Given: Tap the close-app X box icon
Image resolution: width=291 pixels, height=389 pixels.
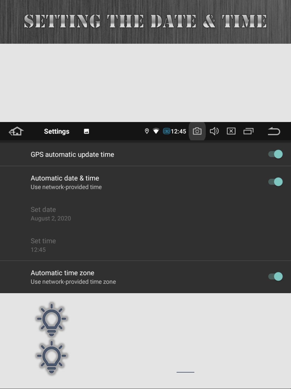Looking at the screenshot, I should 231,131.
